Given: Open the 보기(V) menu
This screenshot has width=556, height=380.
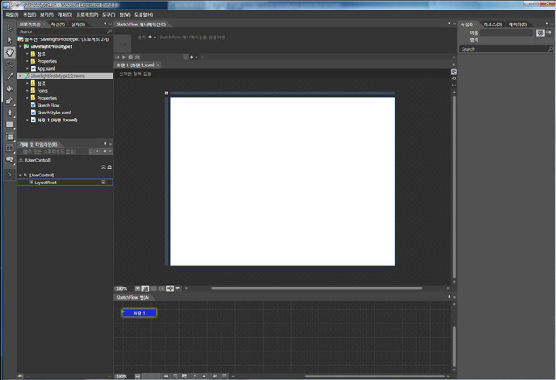Looking at the screenshot, I should pos(47,15).
